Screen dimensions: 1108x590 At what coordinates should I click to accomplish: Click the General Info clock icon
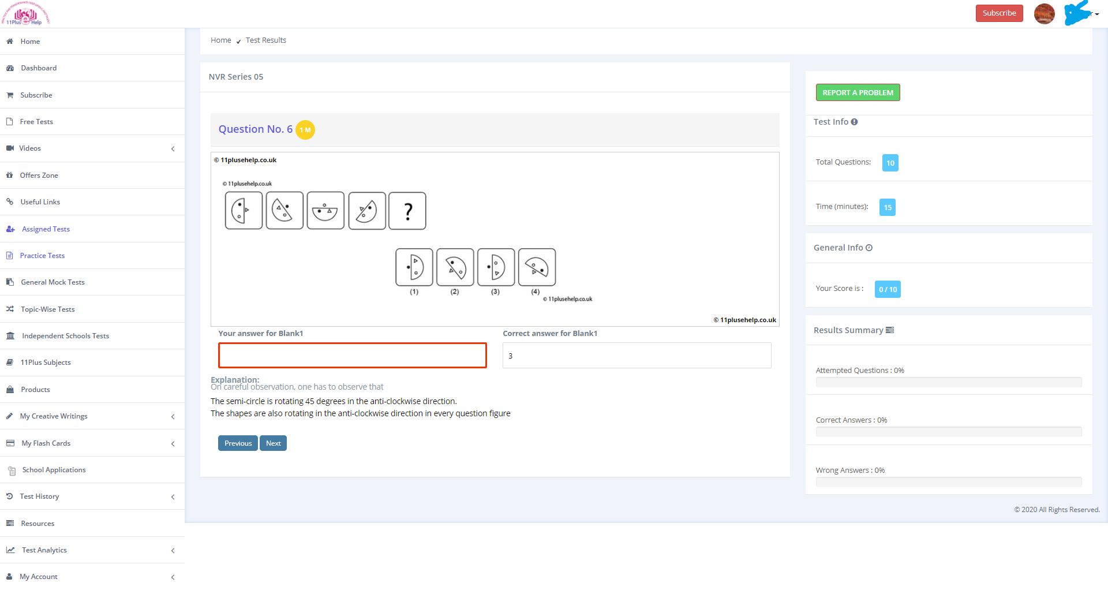[869, 248]
